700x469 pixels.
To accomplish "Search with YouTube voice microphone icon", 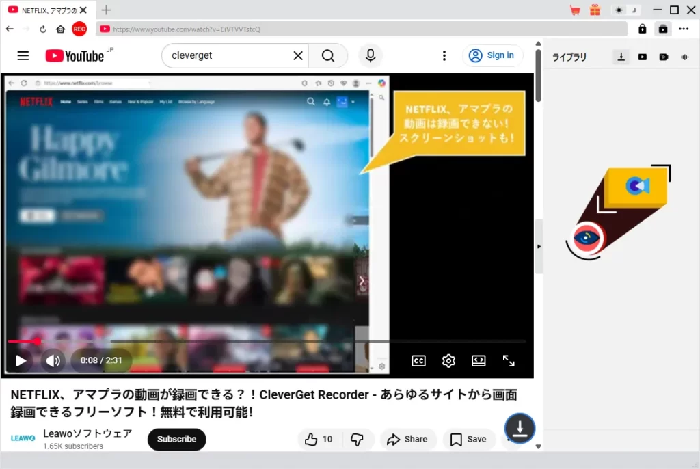I will [371, 55].
